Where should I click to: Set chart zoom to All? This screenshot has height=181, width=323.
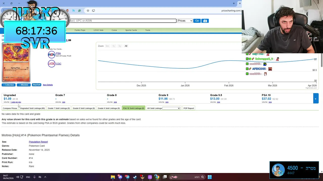coord(126,46)
